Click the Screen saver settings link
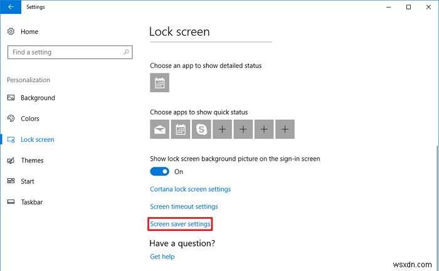Image resolution: width=439 pixels, height=271 pixels. coord(180,224)
